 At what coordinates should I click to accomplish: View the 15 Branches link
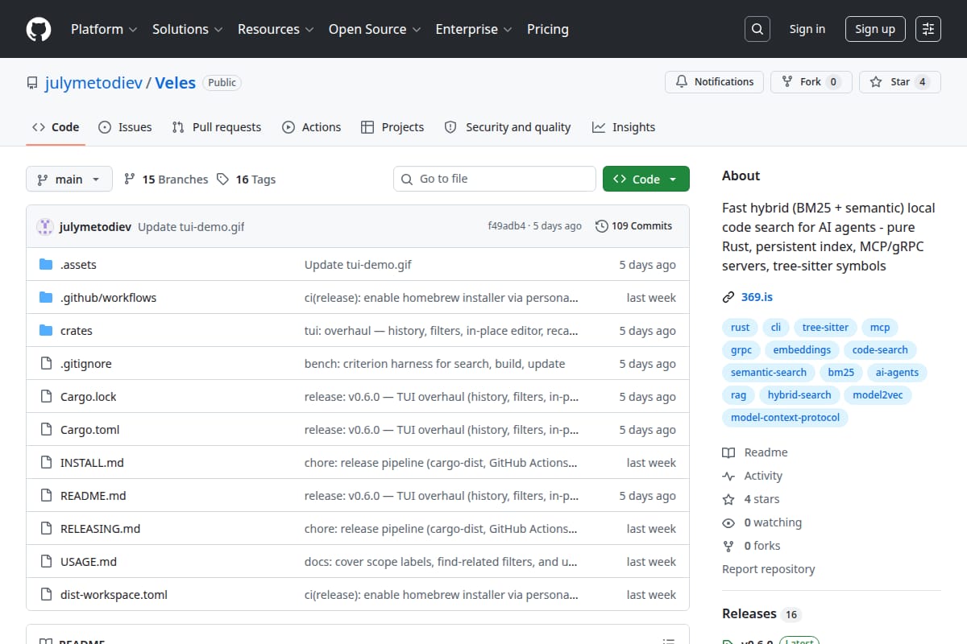coord(166,180)
